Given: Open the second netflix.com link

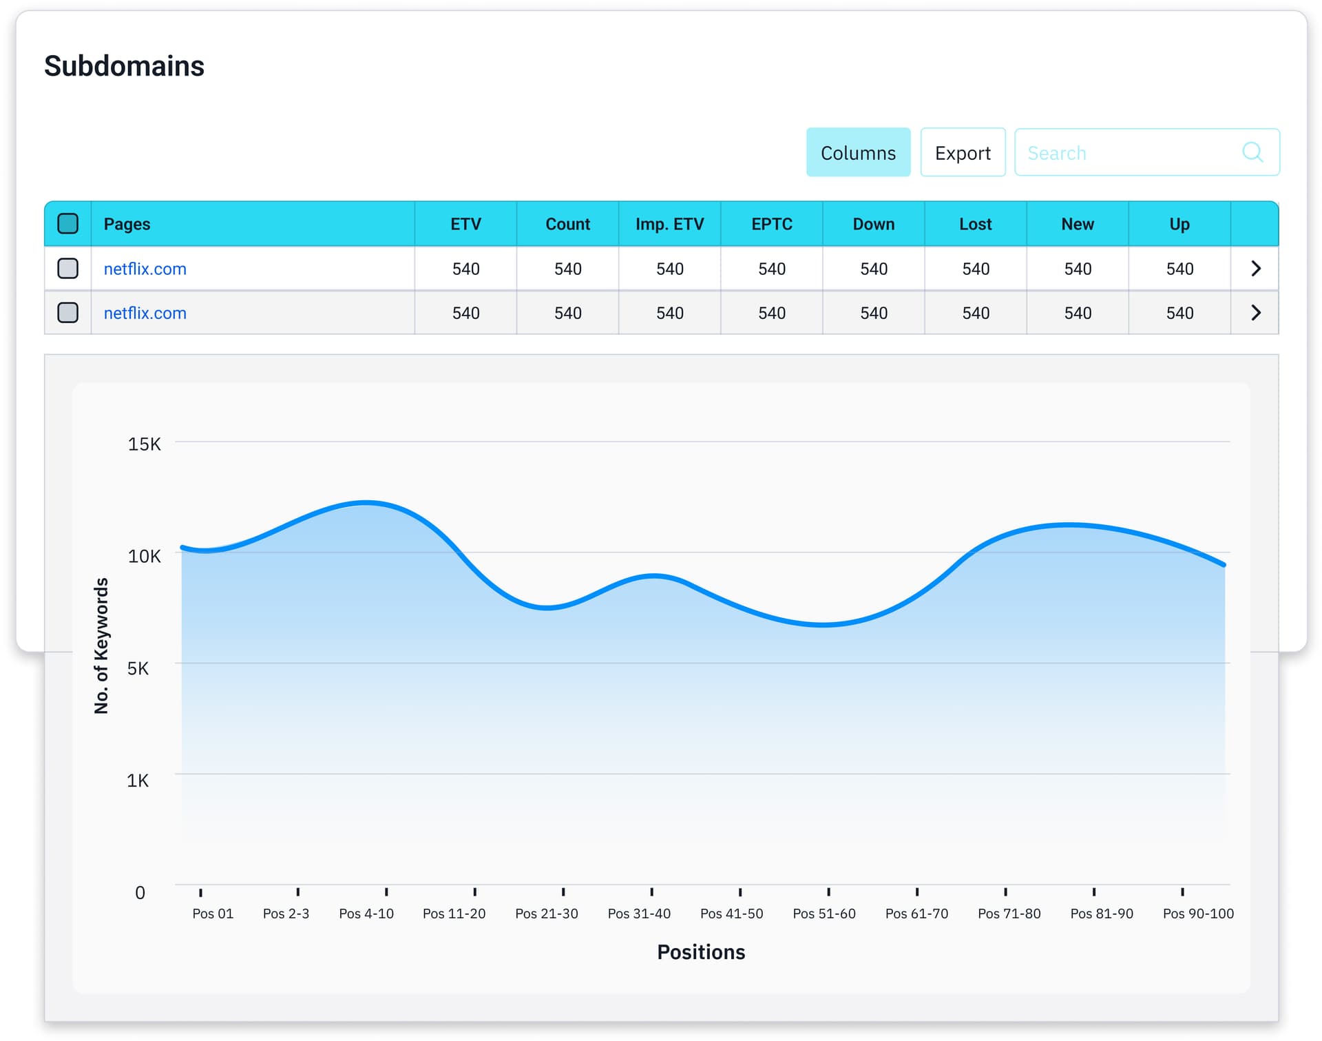Looking at the screenshot, I should click(145, 313).
